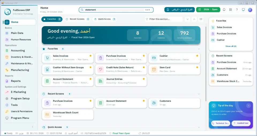Toggle star on Item Card

[197, 67]
